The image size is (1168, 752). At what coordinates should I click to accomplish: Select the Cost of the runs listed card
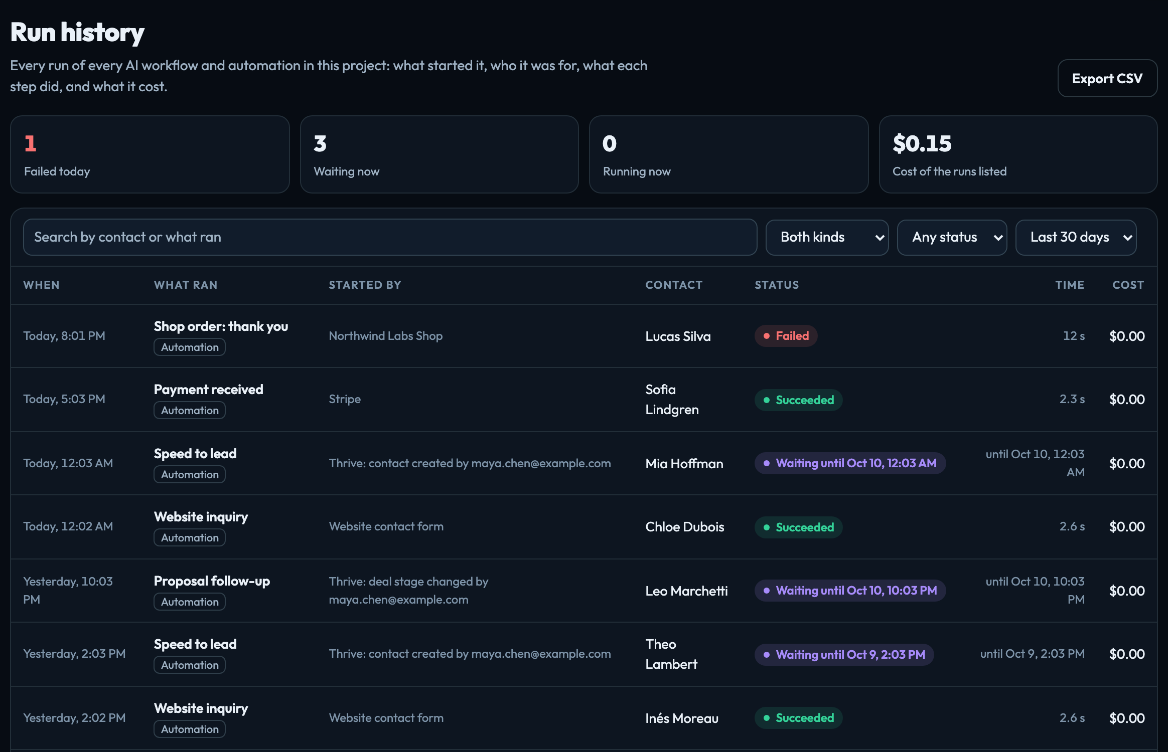coord(1018,154)
